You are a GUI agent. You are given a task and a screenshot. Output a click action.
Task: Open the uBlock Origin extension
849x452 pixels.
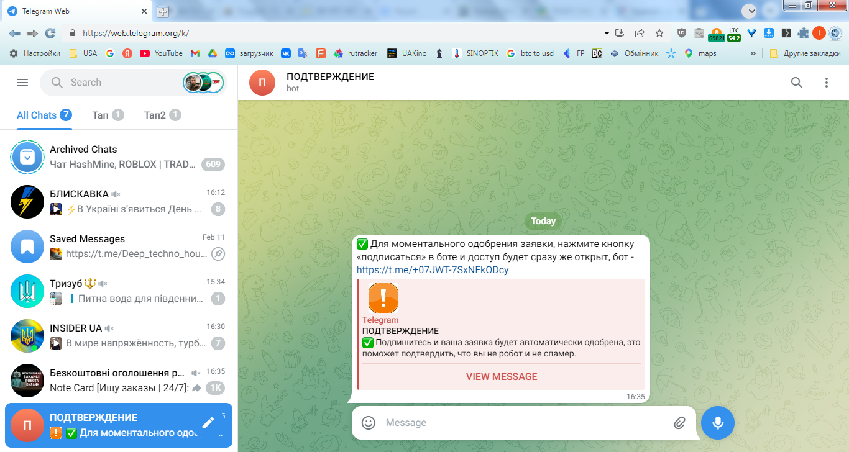[682, 33]
